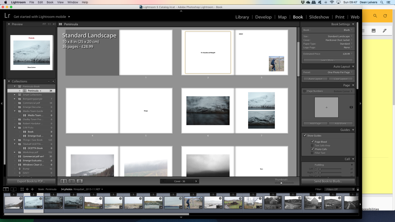Screen dimensions: 395x222
Task: Click the Send Book to Blurb button
Action: pos(328,181)
